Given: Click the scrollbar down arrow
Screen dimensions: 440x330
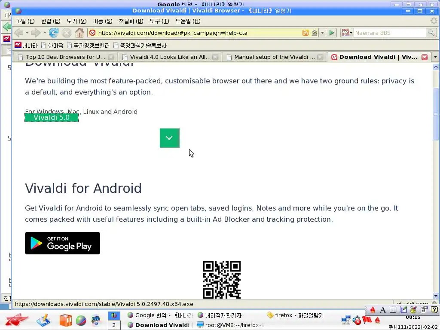Looking at the screenshot, I should click(436, 296).
